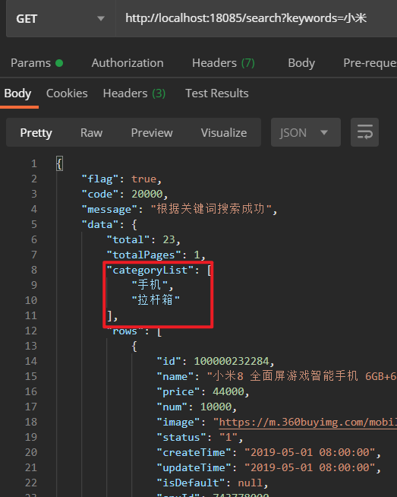Select the Pretty response view
The width and height of the screenshot is (397, 497).
[36, 132]
